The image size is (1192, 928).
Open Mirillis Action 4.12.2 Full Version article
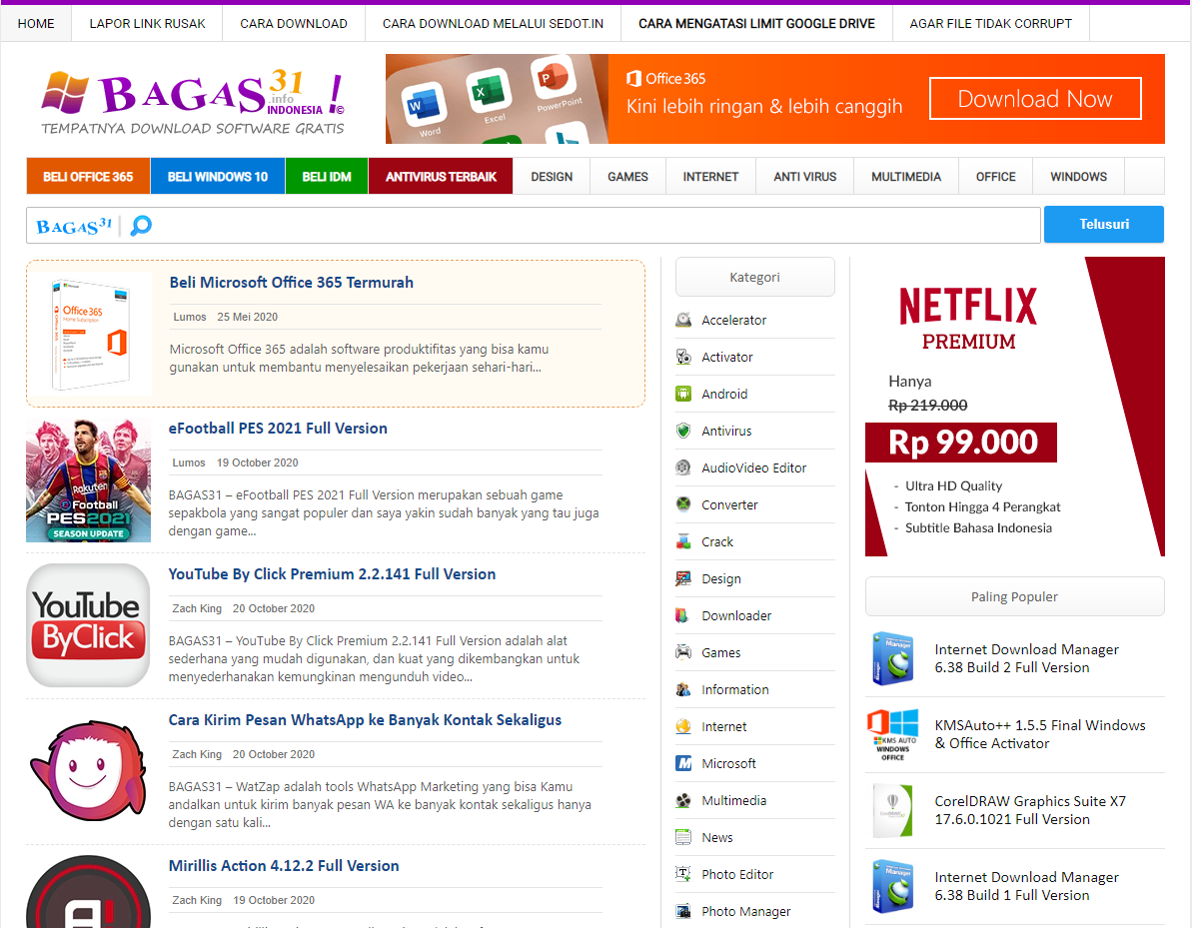pos(284,866)
